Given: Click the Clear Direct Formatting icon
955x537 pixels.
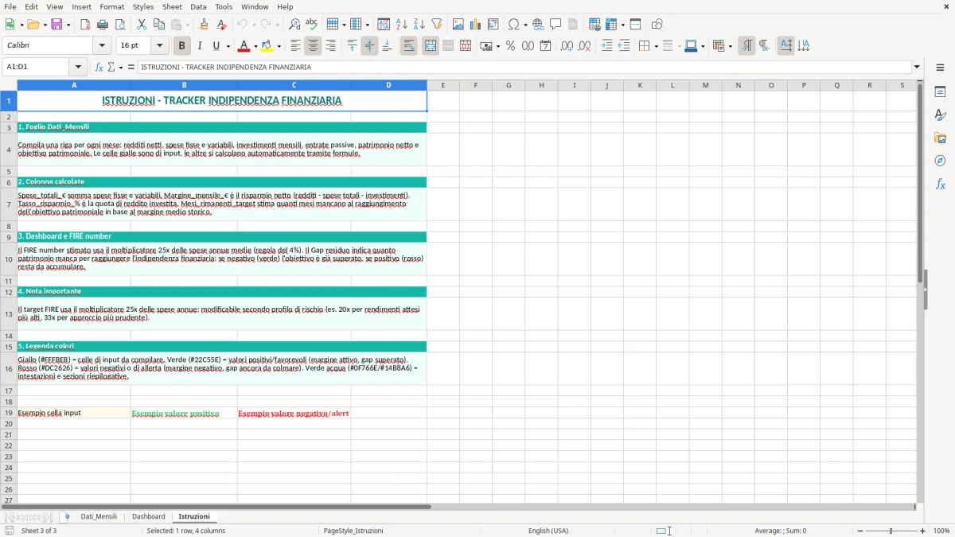Looking at the screenshot, I should 222,25.
